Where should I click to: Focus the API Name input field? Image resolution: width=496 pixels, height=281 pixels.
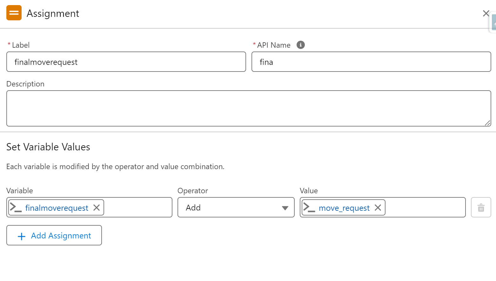[x=371, y=62]
